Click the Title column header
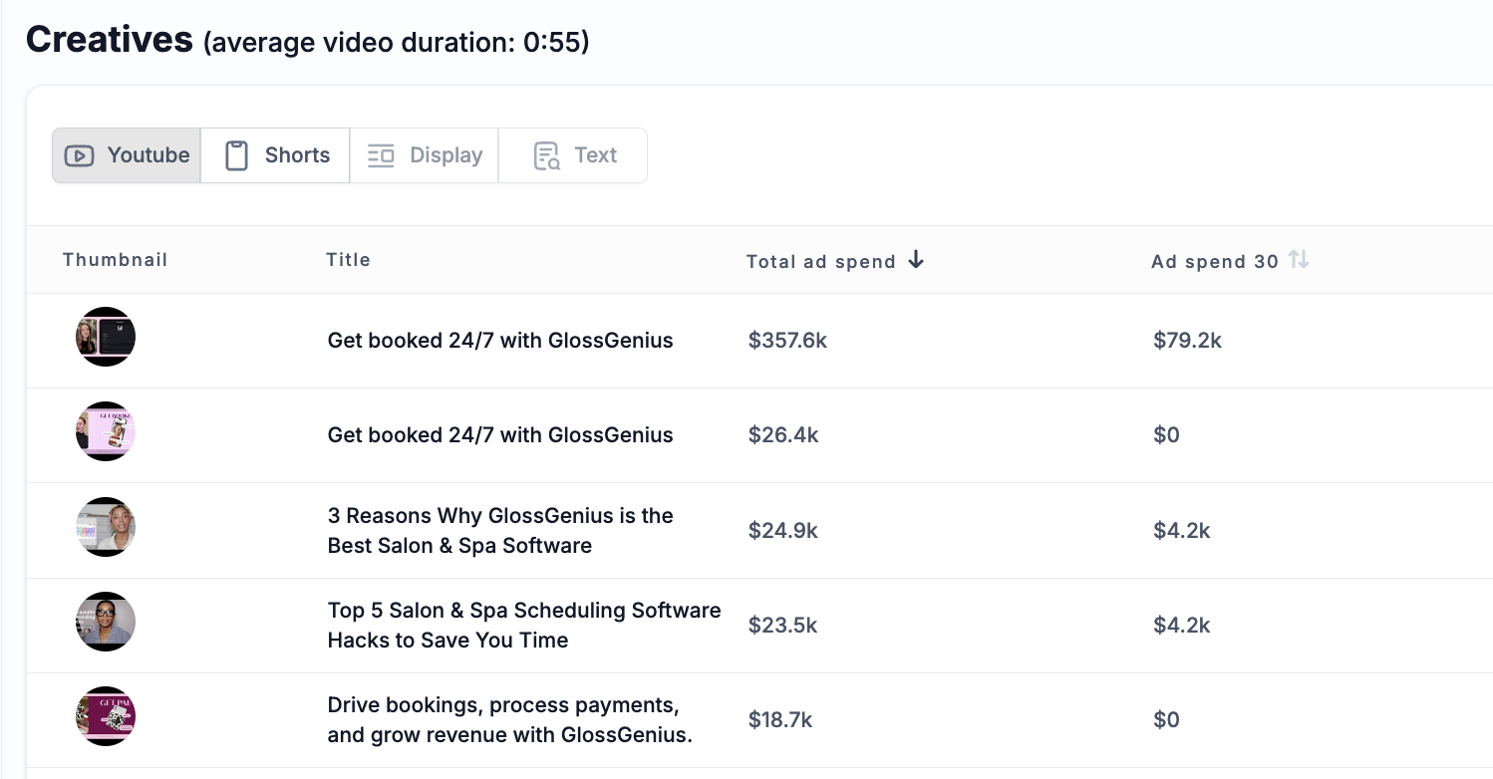This screenshot has height=779, width=1493. 348,260
